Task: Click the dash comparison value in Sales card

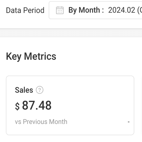Action: tap(129, 122)
